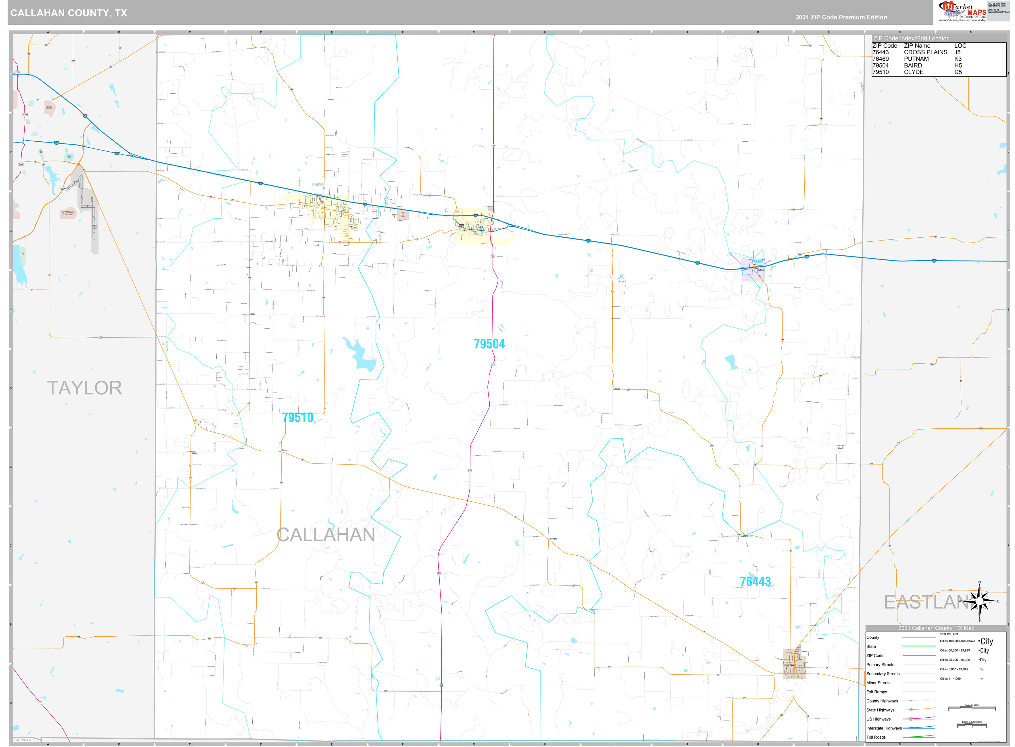Click the J8 location cell
The image size is (1015, 747).
pos(957,53)
